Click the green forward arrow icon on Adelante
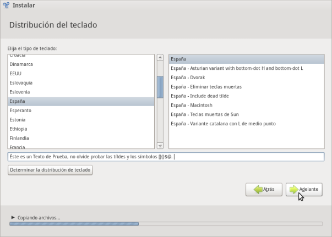This screenshot has height=237, width=332. [294, 189]
